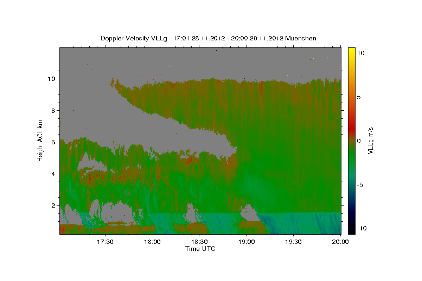
Task: Click the height tick label 2
Action: [x=53, y=205]
